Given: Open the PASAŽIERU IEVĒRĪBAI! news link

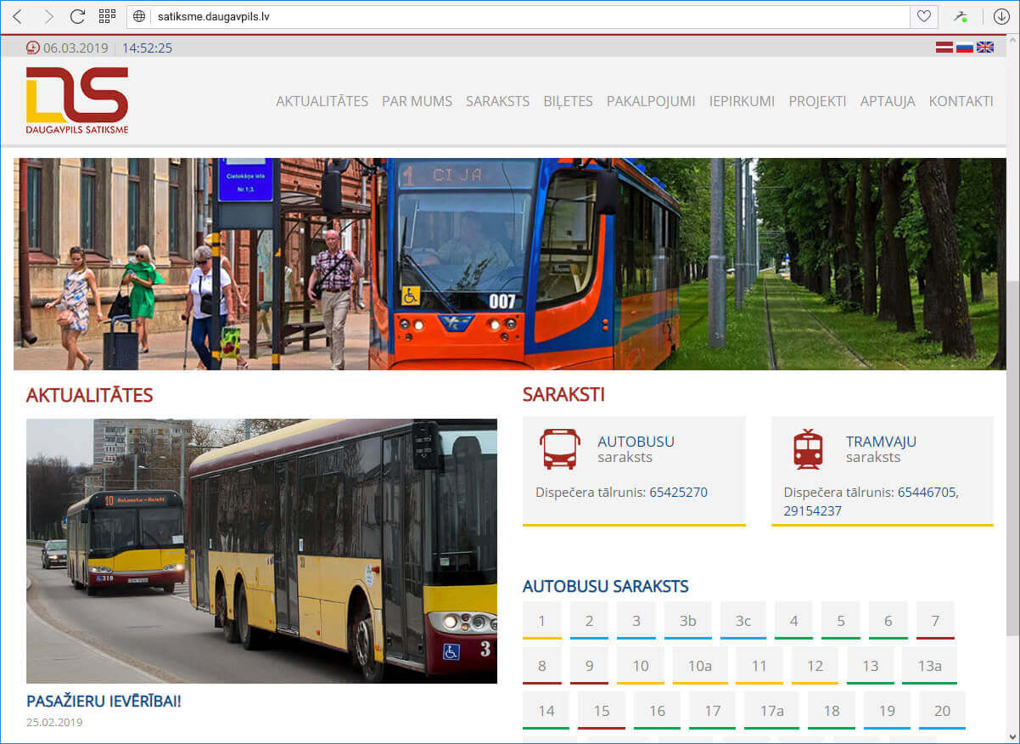Looking at the screenshot, I should pos(104,702).
